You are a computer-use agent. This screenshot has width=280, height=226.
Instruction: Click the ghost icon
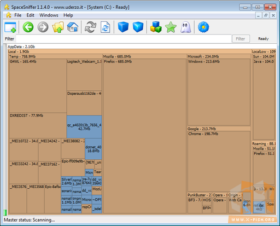(185, 27)
